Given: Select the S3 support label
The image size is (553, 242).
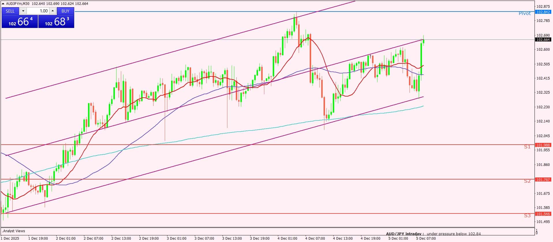Looking at the screenshot, I should (527, 215).
